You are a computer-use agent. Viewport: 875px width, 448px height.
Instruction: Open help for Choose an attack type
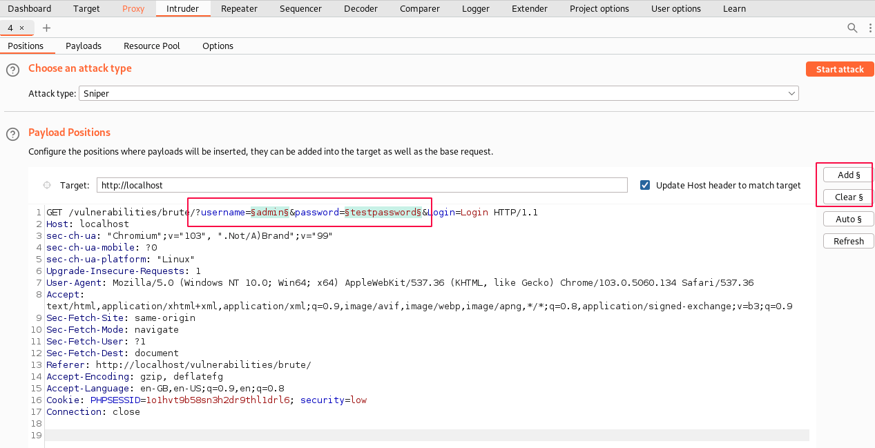pos(12,70)
